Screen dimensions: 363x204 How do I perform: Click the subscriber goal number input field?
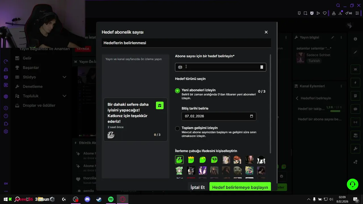[x=220, y=67]
